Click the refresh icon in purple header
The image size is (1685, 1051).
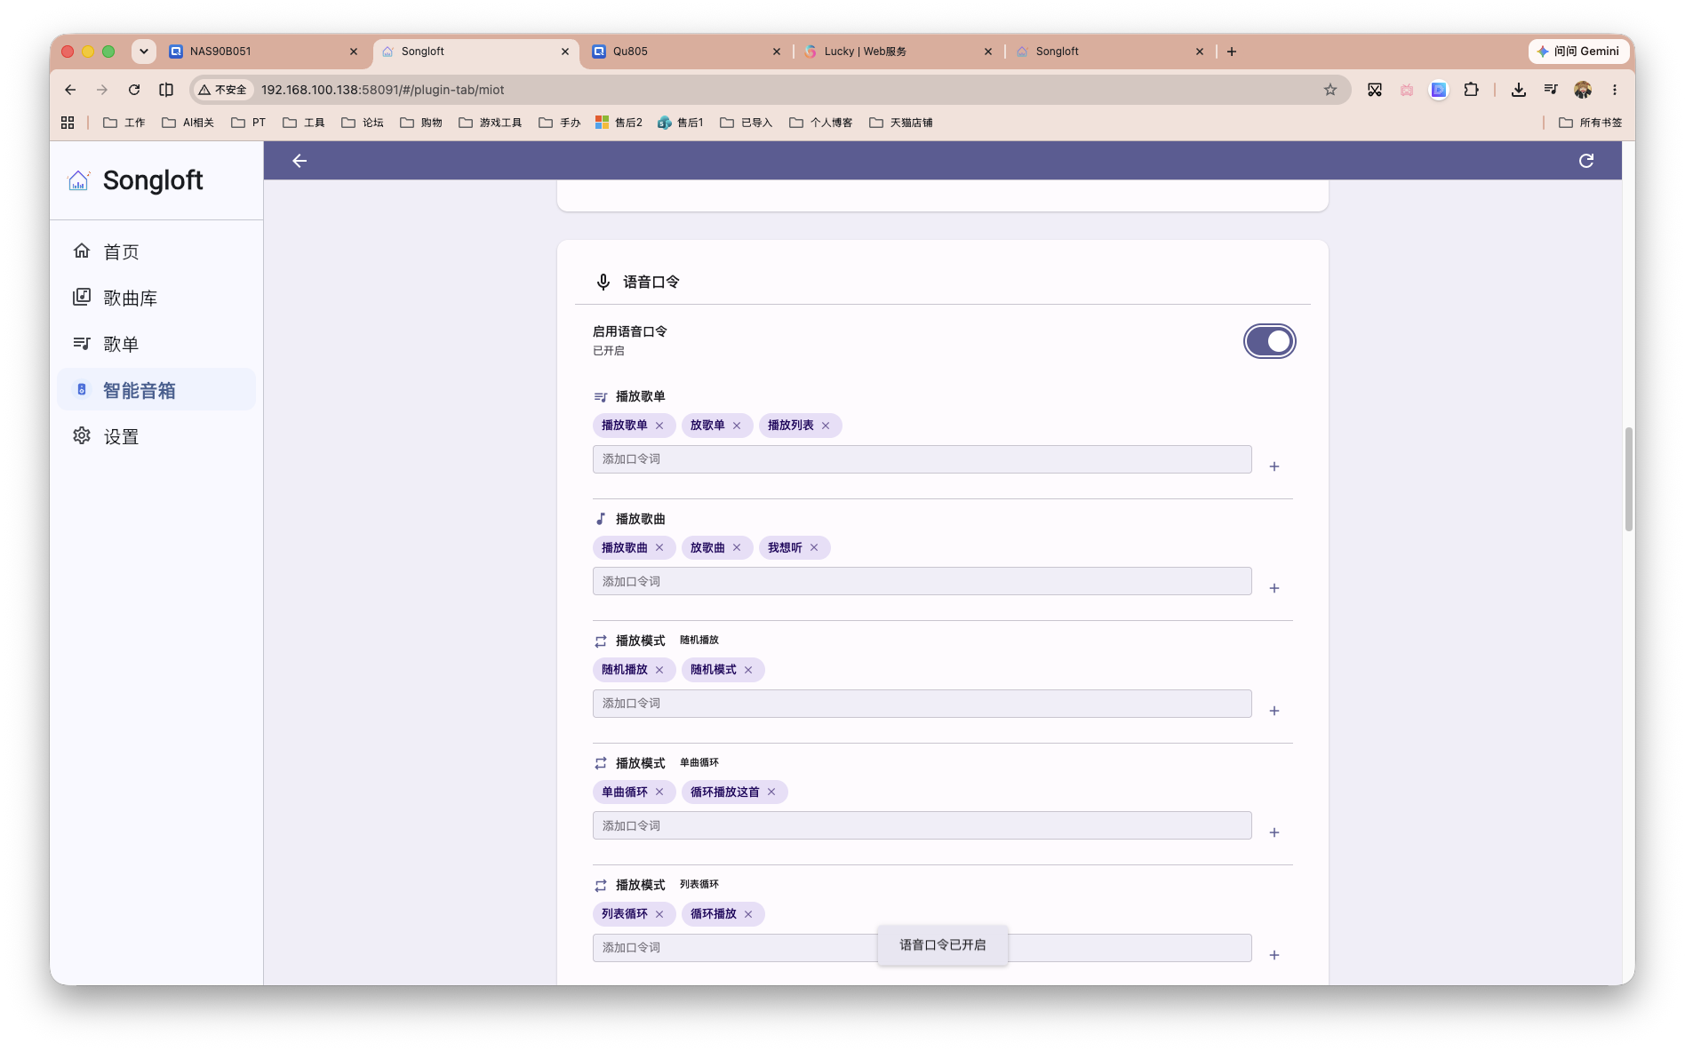[1585, 161]
